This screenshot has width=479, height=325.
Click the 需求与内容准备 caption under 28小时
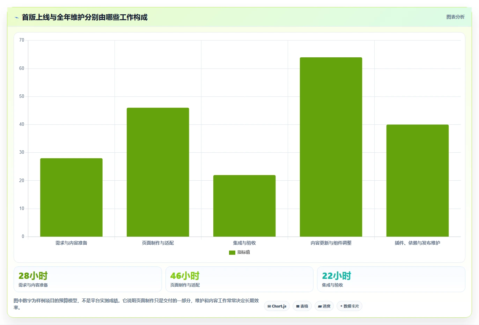33,285
